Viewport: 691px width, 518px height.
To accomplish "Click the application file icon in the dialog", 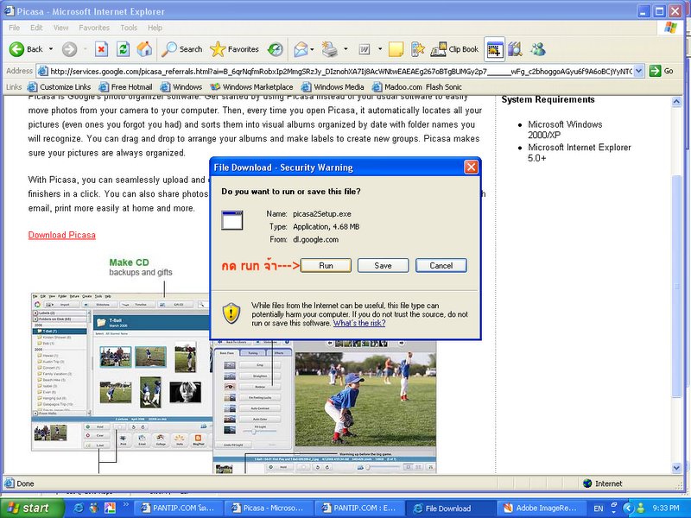I will pos(232,220).
